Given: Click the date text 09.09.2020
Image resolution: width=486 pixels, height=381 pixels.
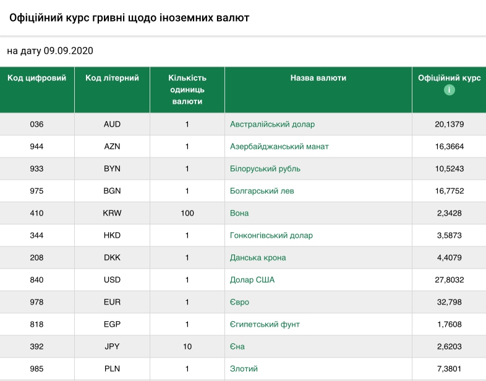Looking at the screenshot, I should (68, 51).
